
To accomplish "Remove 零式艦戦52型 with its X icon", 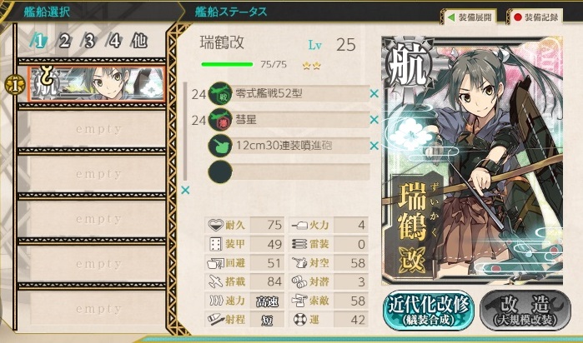I will pyautogui.click(x=374, y=93).
